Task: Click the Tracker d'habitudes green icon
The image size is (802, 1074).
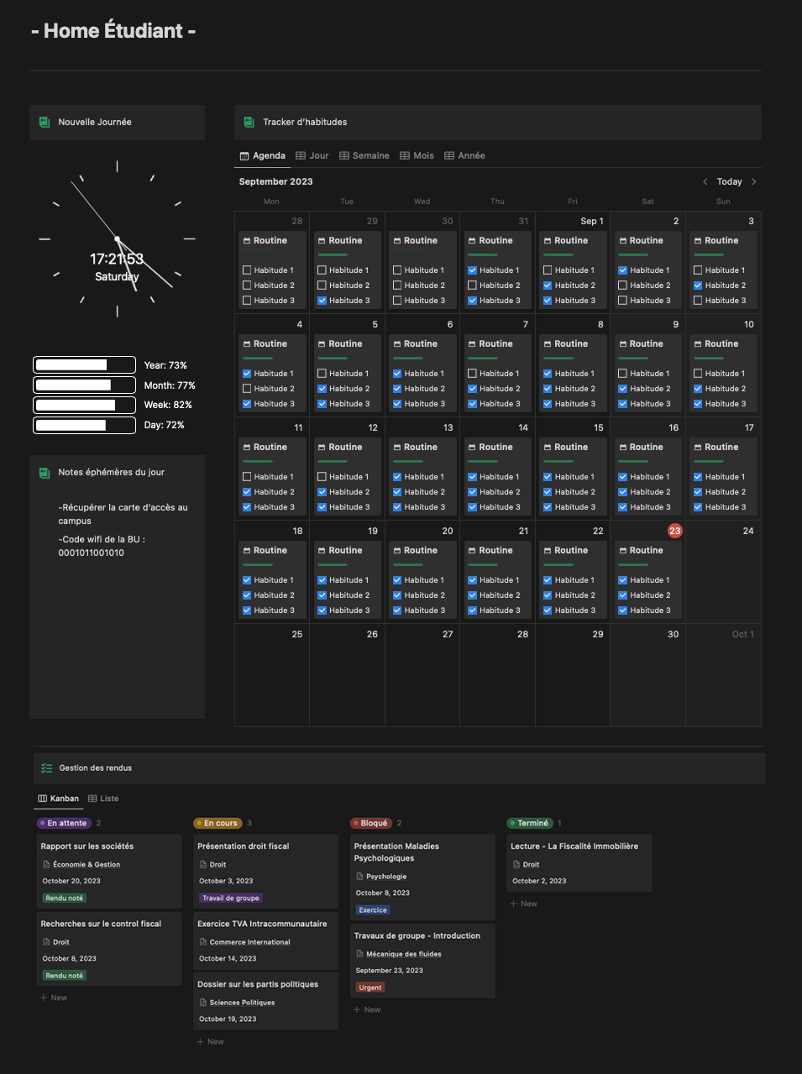Action: 249,123
